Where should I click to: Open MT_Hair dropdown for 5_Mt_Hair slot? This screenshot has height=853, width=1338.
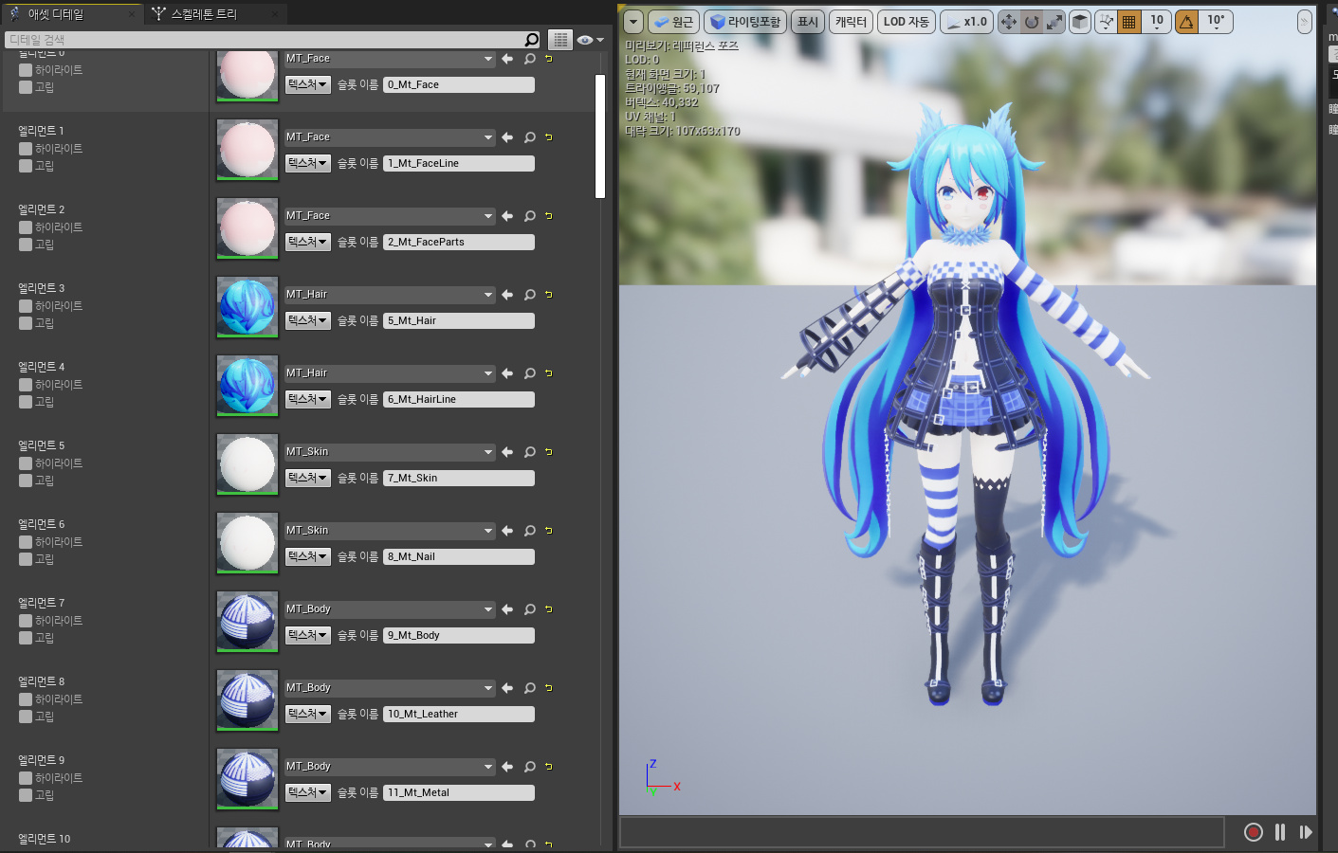(x=390, y=295)
